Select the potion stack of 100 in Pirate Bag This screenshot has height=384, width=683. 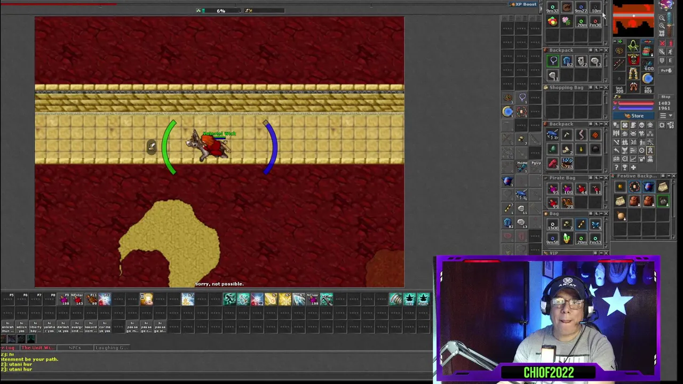(567, 189)
